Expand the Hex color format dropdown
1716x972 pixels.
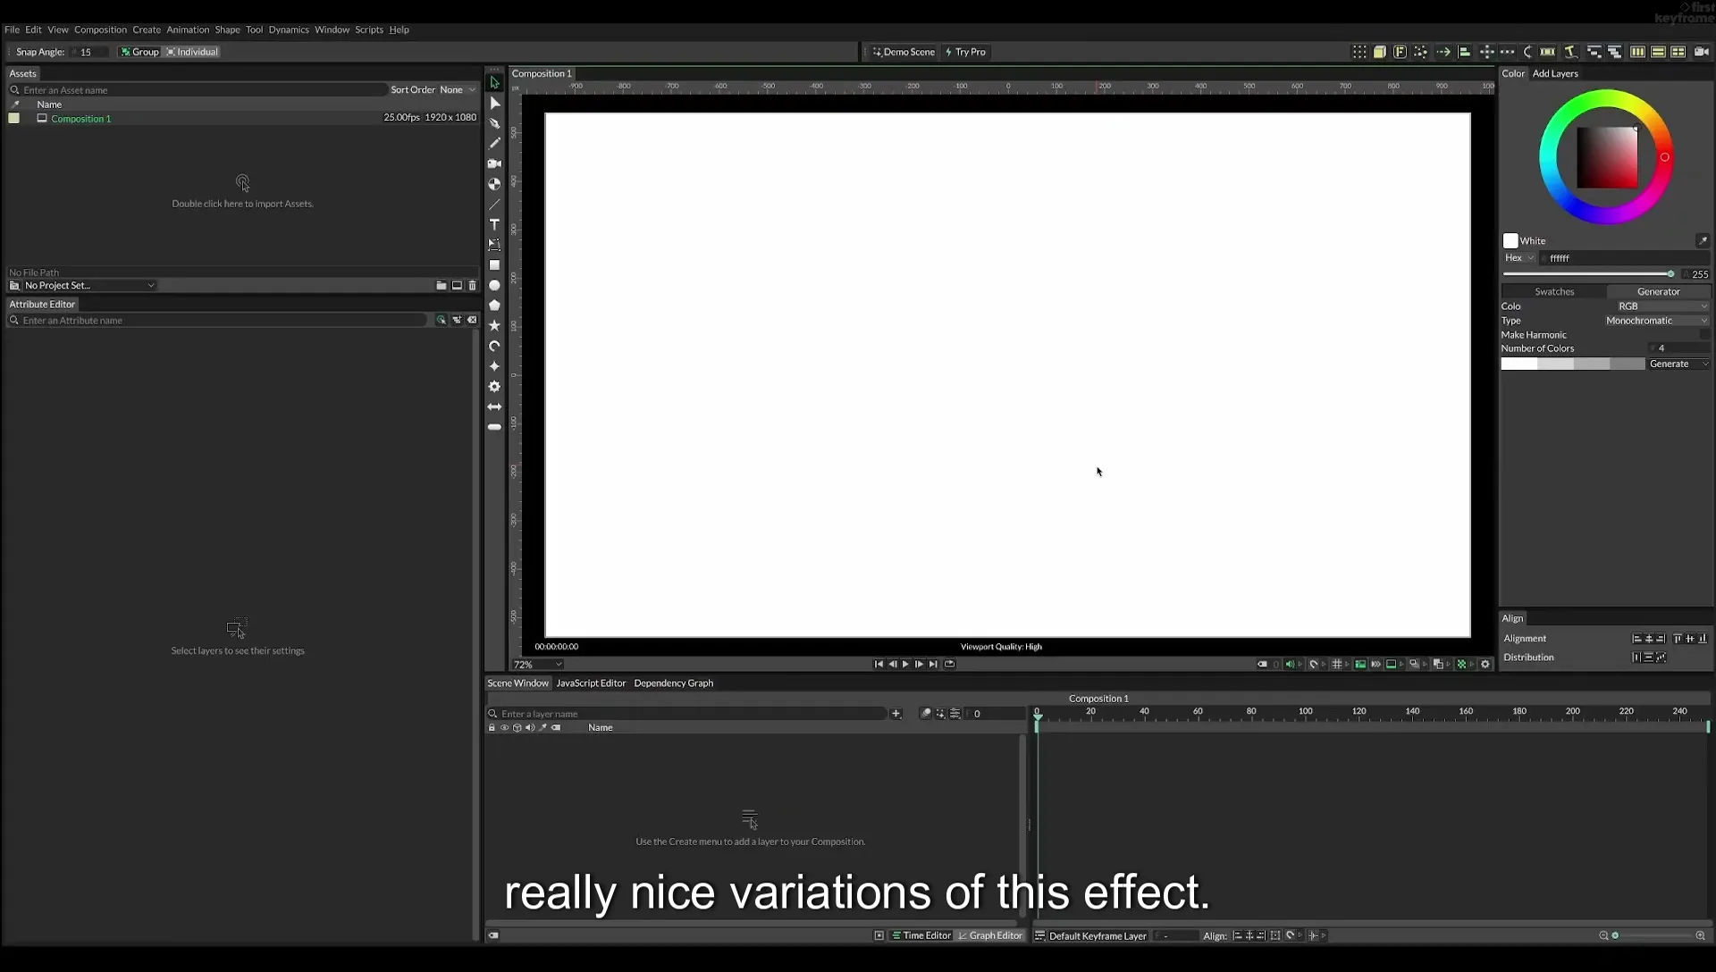[1518, 258]
